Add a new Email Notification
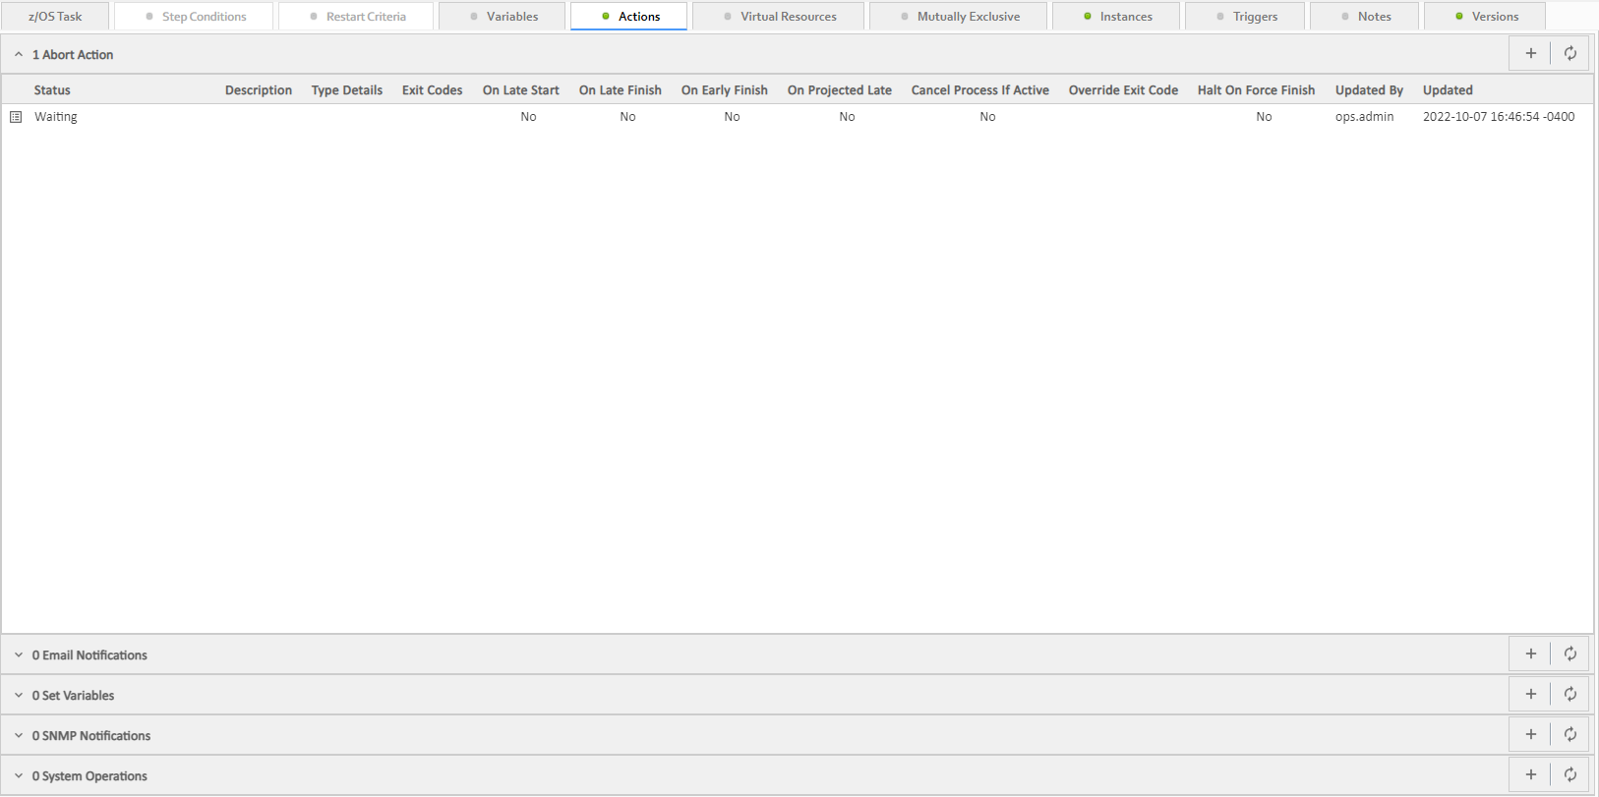The width and height of the screenshot is (1599, 797). (1530, 655)
